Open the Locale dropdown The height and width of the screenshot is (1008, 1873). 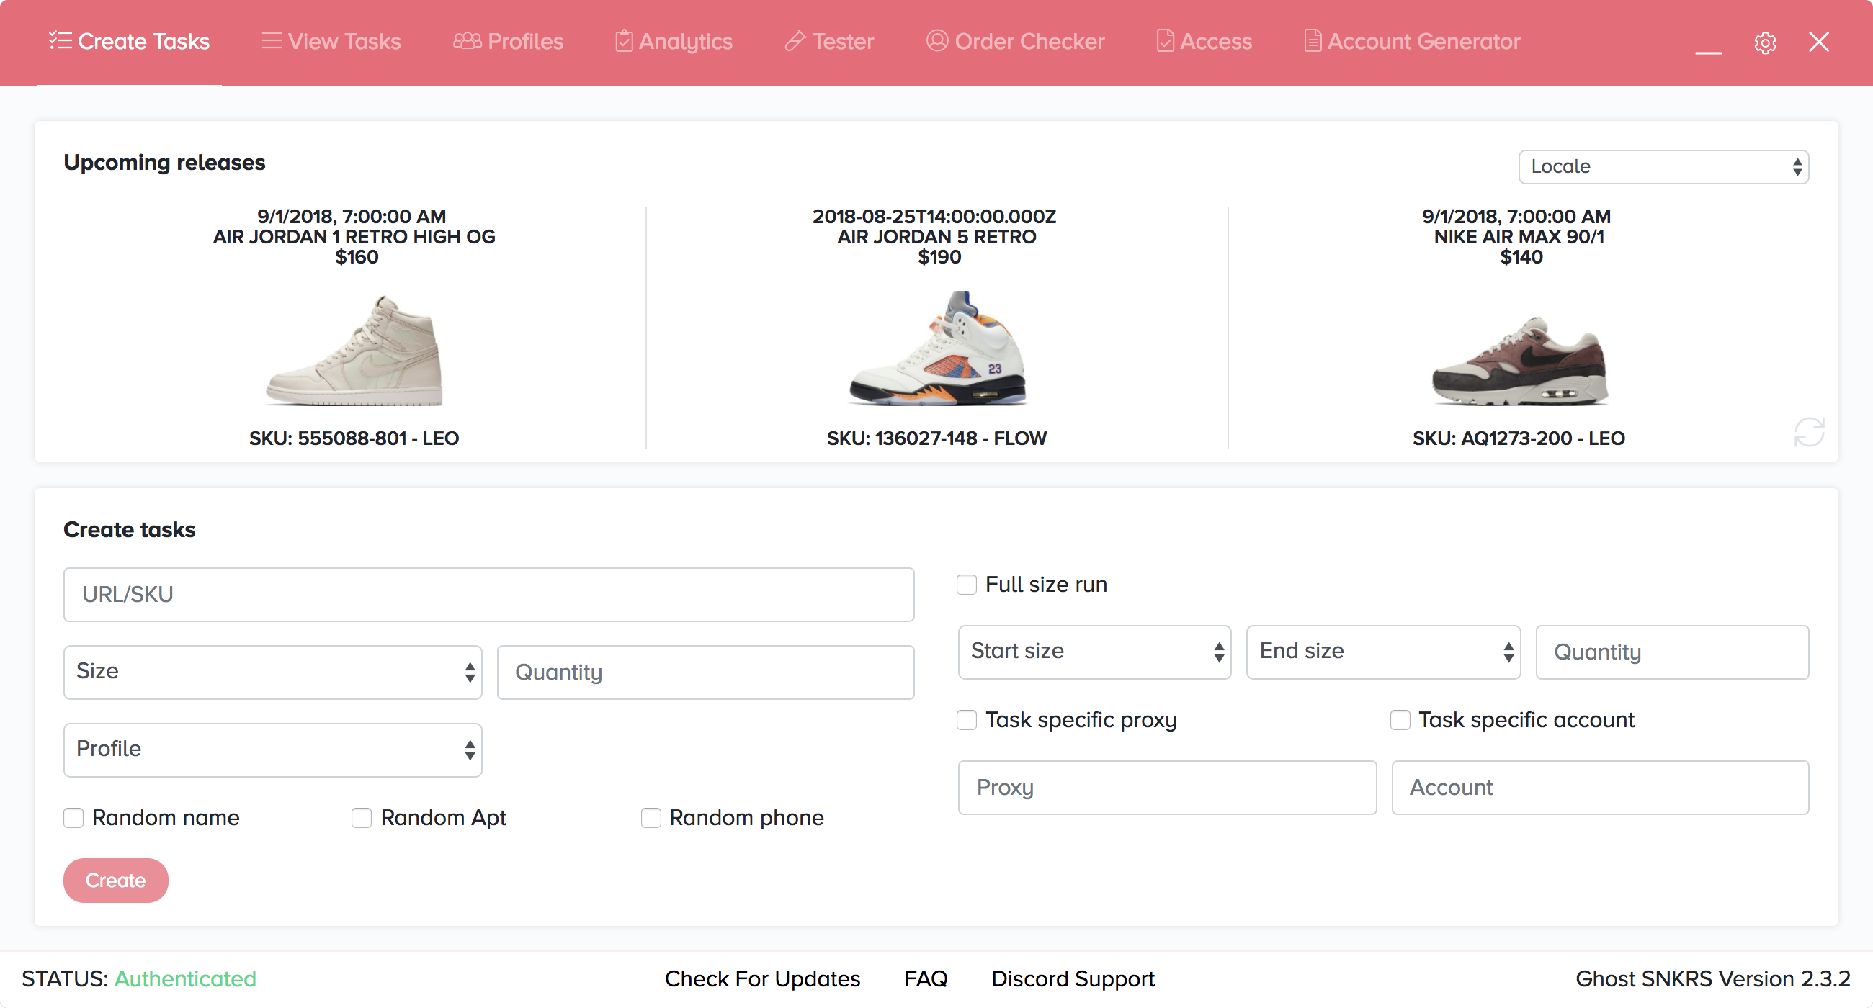click(1663, 166)
